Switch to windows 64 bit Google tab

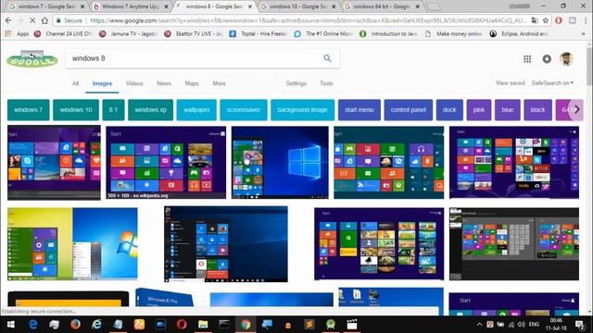pos(383,6)
